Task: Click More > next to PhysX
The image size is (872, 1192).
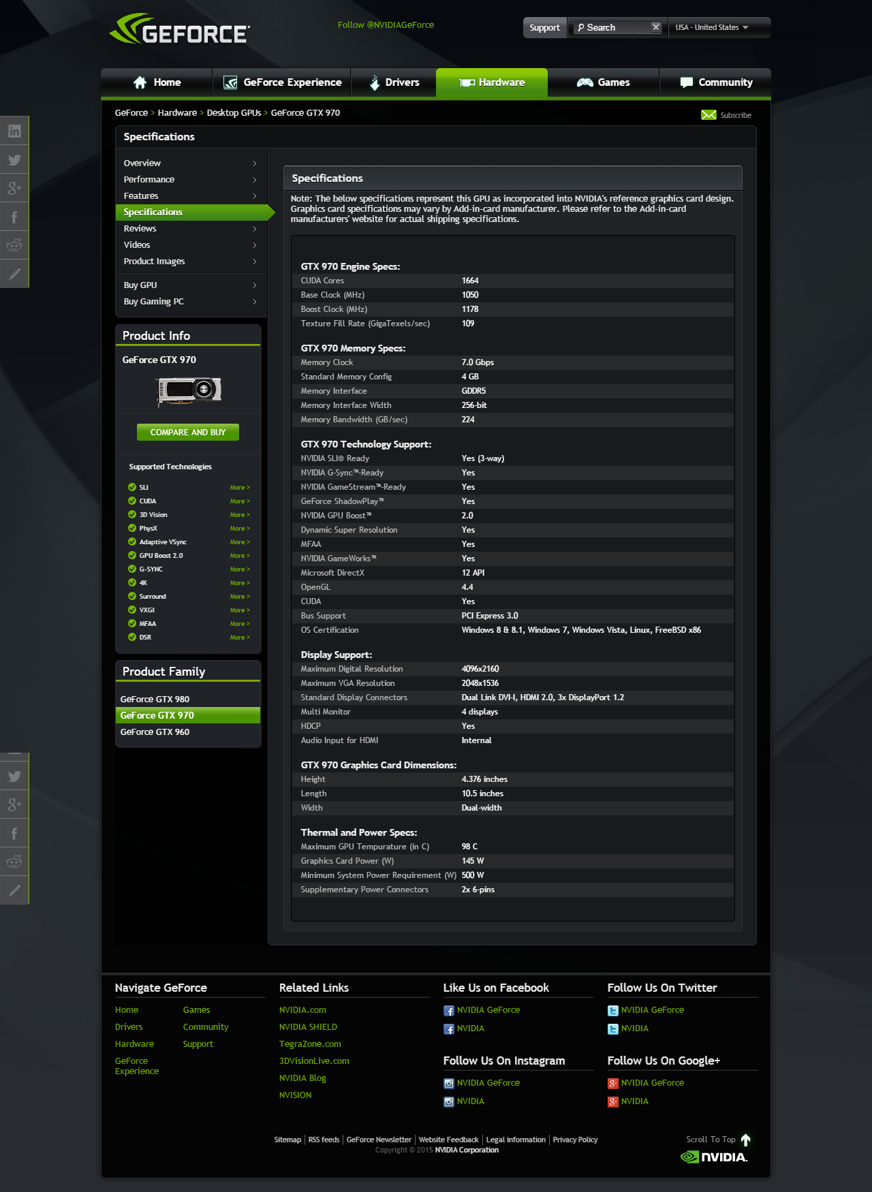Action: tap(240, 529)
